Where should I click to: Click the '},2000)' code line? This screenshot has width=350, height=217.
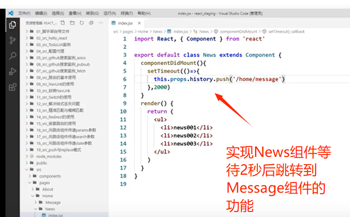tap(159, 87)
